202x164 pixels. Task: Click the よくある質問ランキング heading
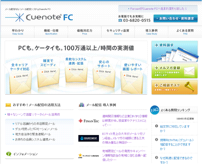tap(175, 110)
